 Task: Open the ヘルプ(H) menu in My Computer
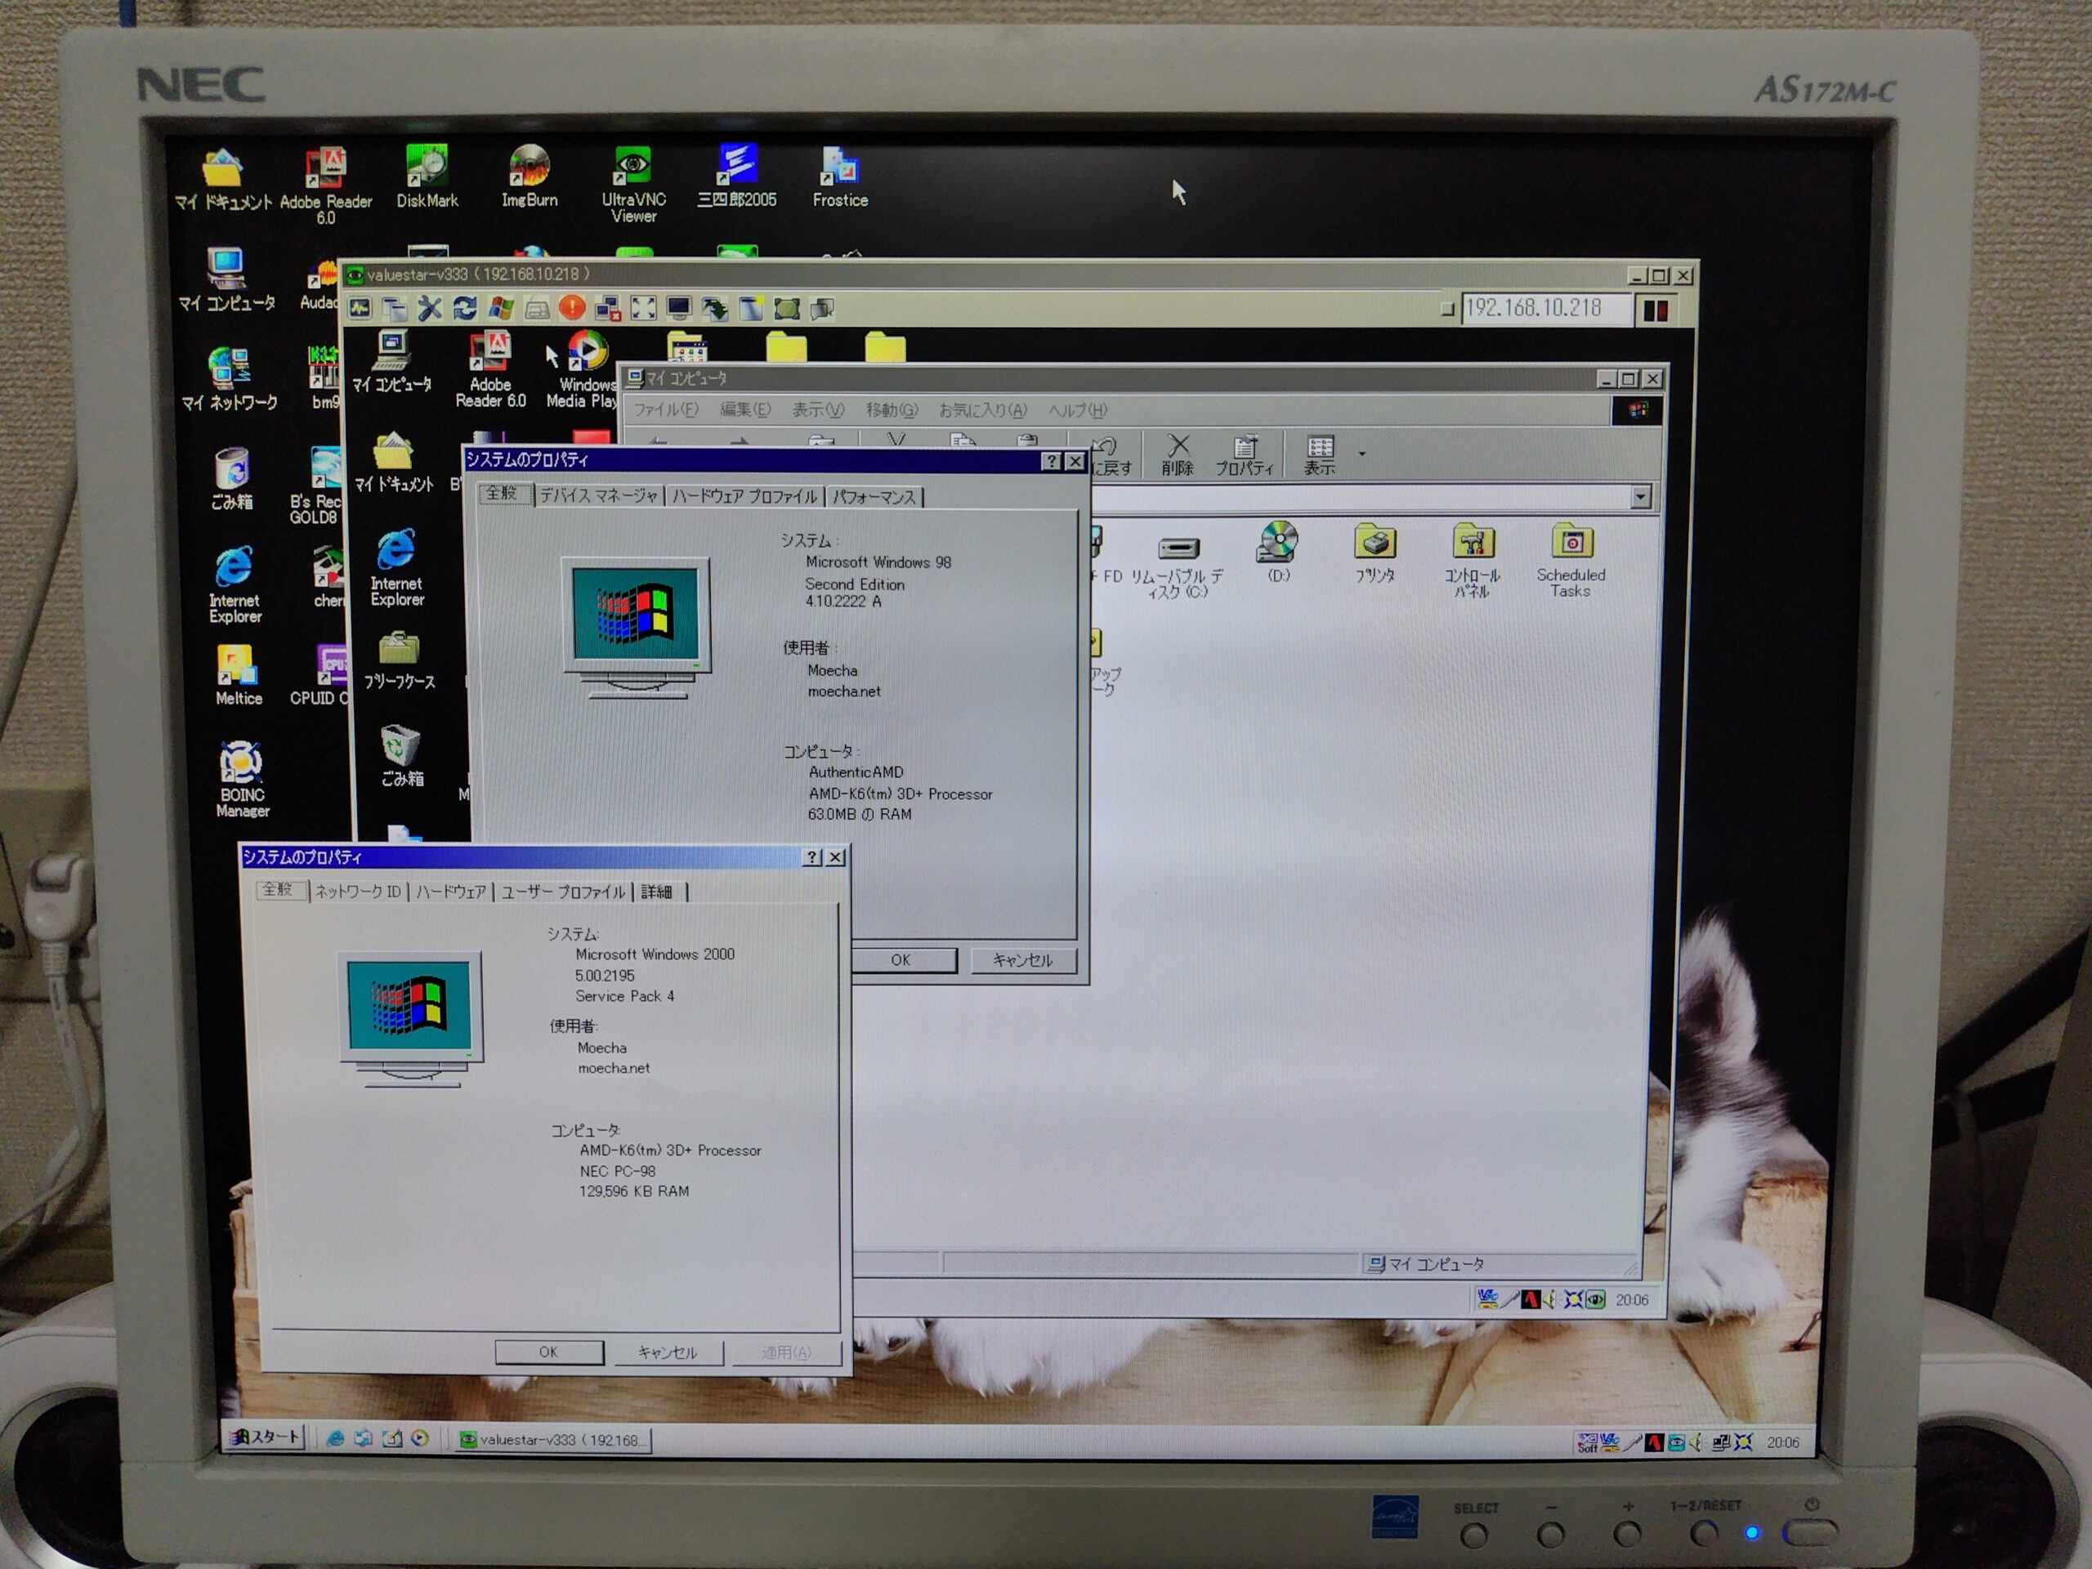click(x=1077, y=410)
